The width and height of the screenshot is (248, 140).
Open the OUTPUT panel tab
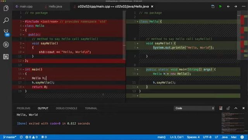click(43, 108)
